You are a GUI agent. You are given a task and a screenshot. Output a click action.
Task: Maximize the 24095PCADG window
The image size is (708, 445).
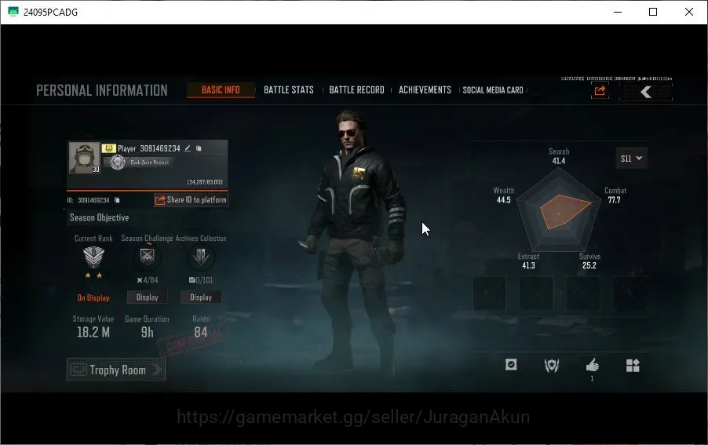[x=653, y=13]
